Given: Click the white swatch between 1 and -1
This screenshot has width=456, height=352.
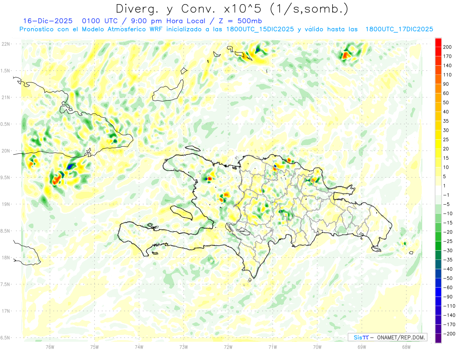Looking at the screenshot, I should tap(438, 191).
